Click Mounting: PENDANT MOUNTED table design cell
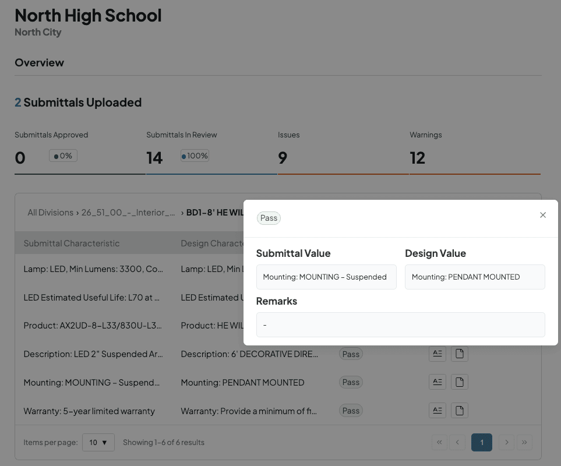This screenshot has width=561, height=466. pos(242,382)
